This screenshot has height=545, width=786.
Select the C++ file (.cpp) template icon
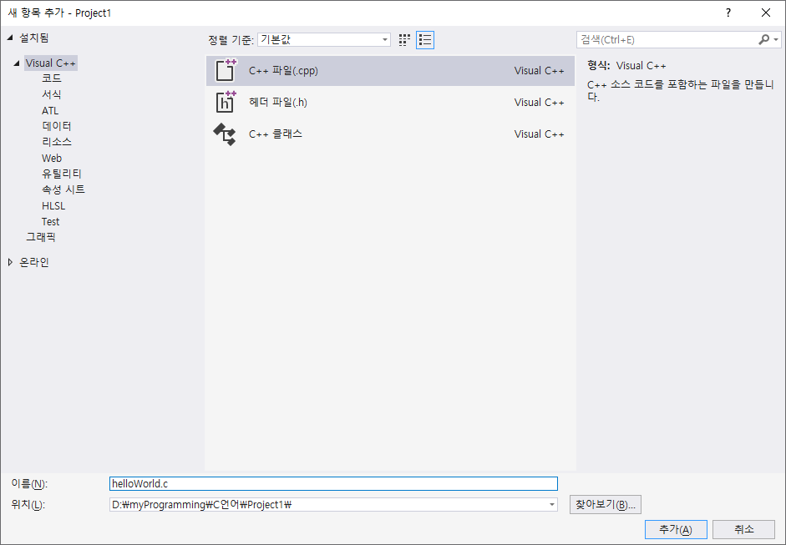coord(225,71)
